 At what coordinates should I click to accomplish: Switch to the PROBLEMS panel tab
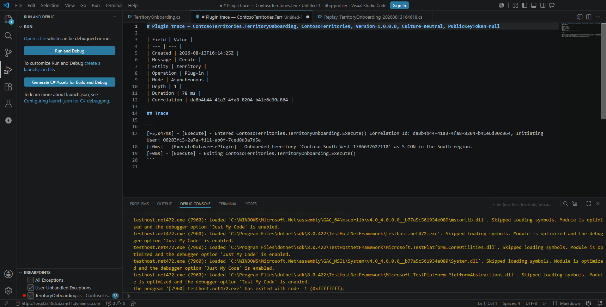click(139, 204)
